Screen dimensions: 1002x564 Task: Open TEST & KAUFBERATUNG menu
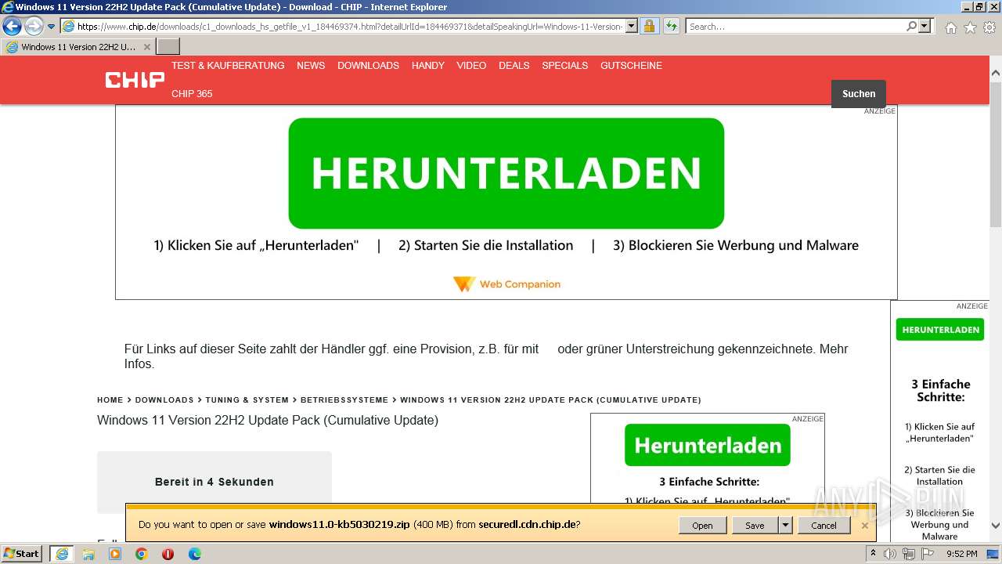pyautogui.click(x=228, y=66)
